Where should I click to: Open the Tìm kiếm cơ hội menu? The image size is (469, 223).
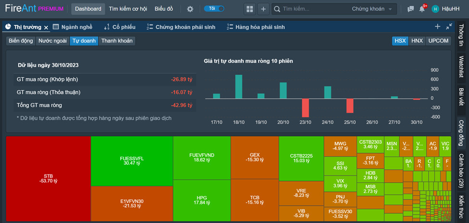pos(128,9)
